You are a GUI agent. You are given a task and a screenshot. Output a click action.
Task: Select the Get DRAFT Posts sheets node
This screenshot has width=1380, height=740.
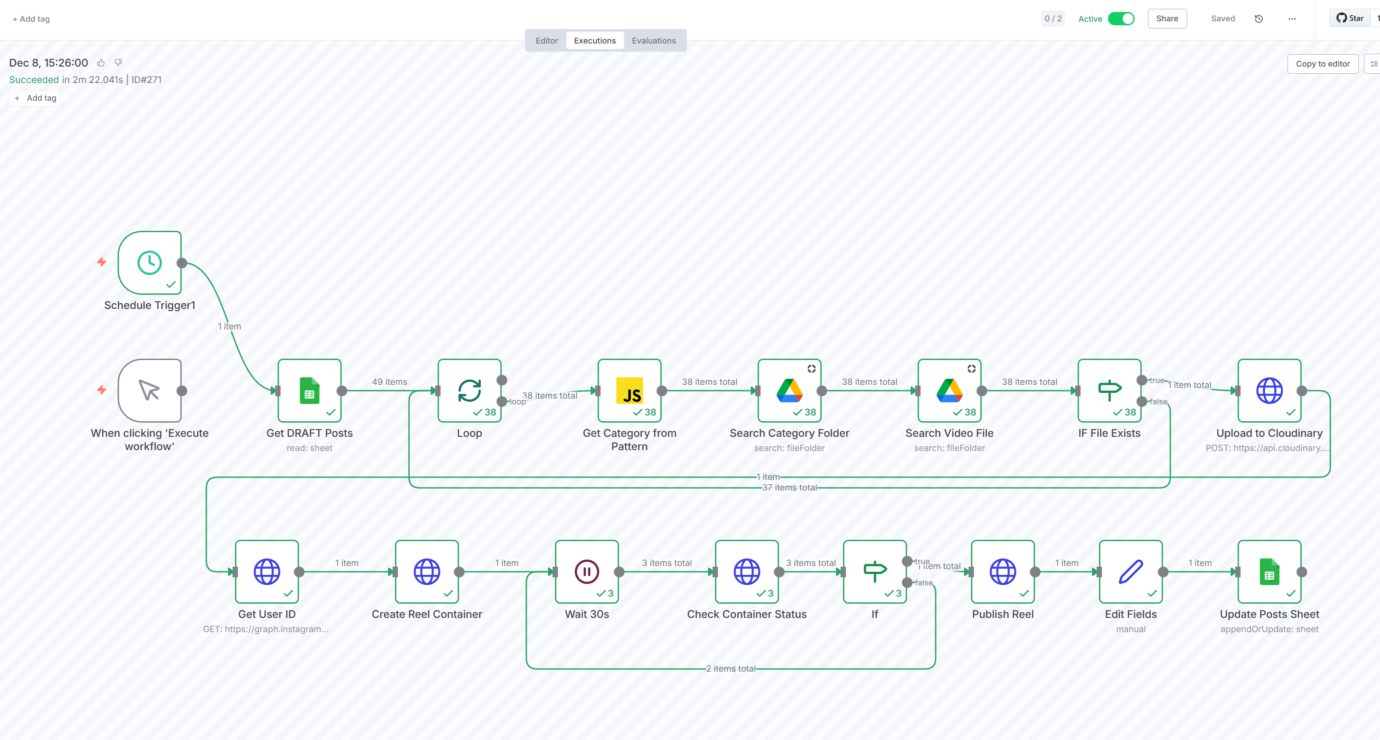pyautogui.click(x=309, y=391)
